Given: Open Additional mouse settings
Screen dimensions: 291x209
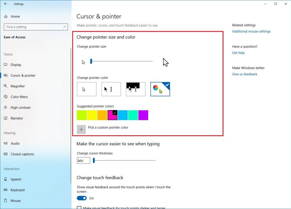Looking at the screenshot, I should tap(251, 31).
